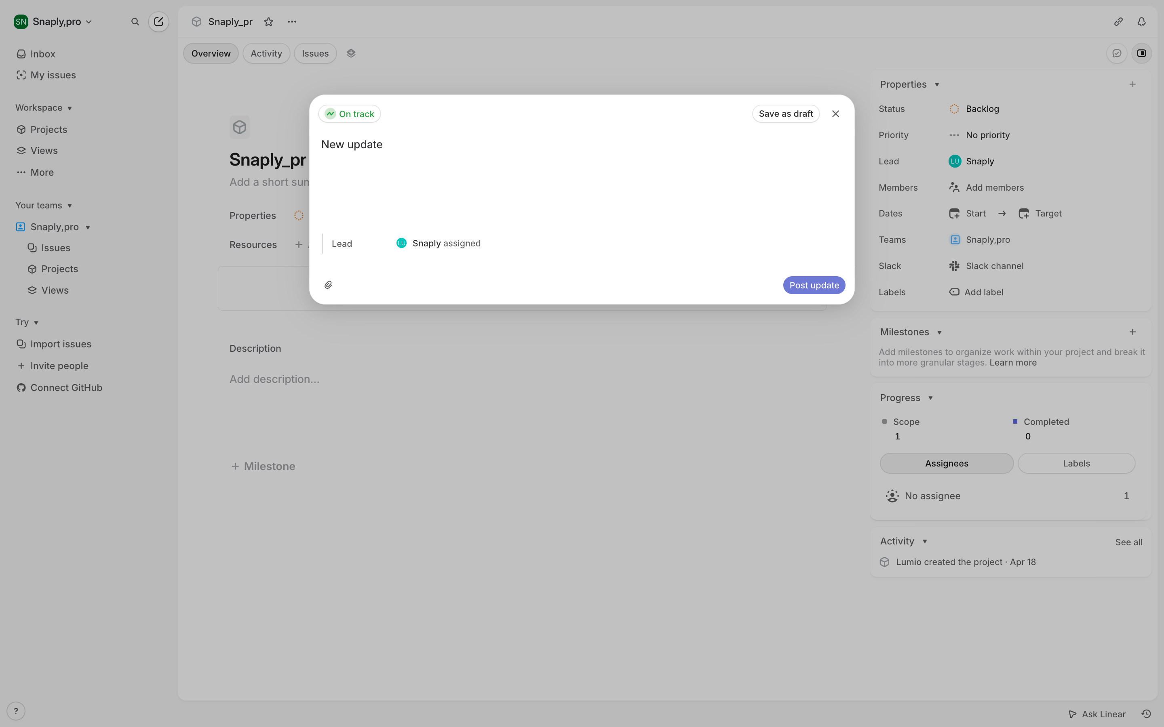Viewport: 1164px width, 727px height.
Task: Collapse the Milestones panel
Action: click(911, 332)
